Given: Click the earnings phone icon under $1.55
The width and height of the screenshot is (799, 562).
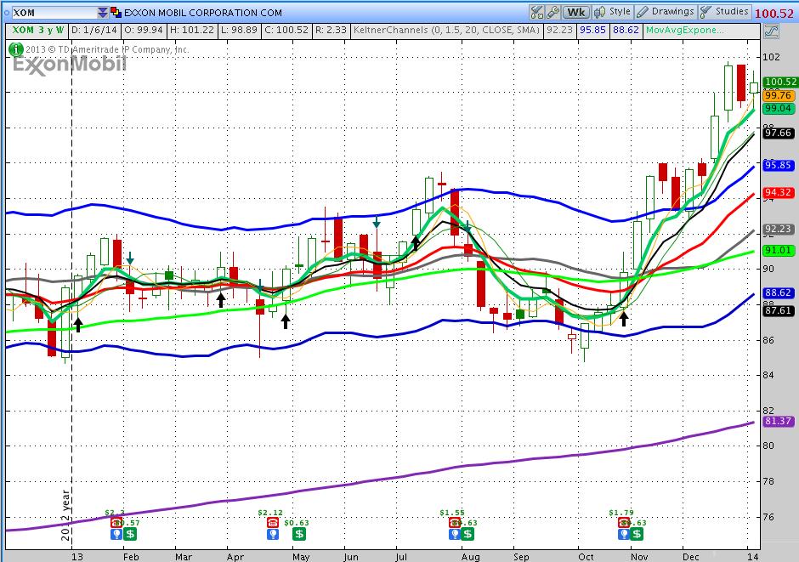Looking at the screenshot, I should [455, 523].
